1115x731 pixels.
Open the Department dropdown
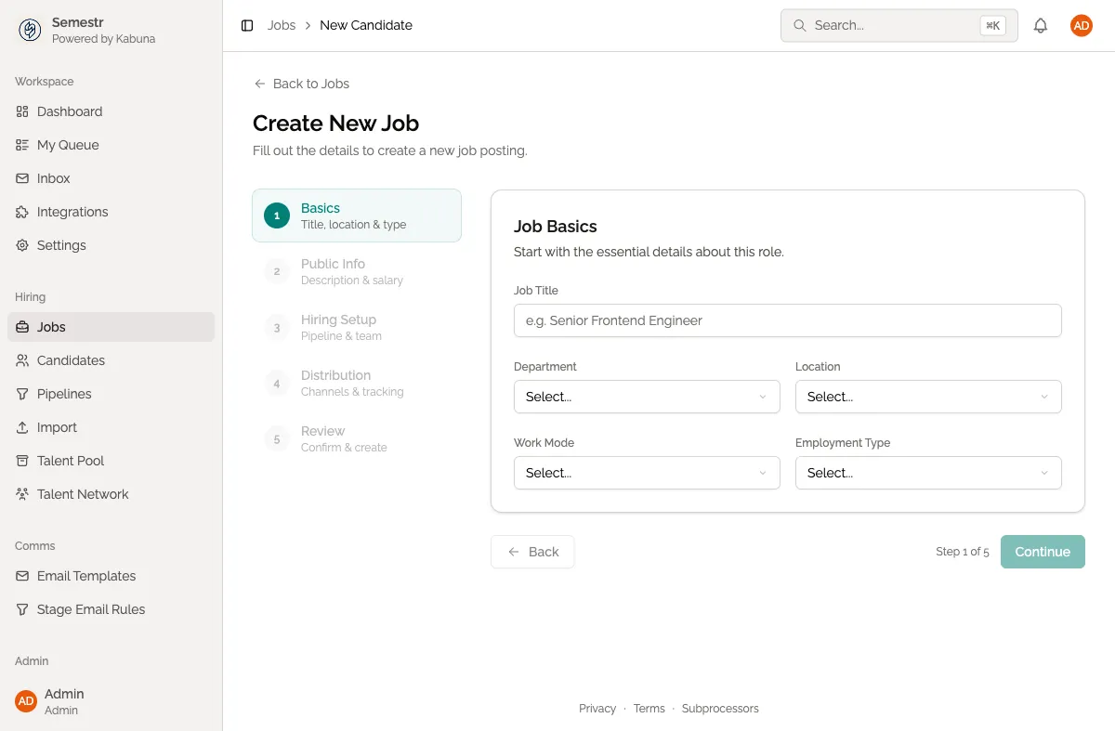(647, 397)
